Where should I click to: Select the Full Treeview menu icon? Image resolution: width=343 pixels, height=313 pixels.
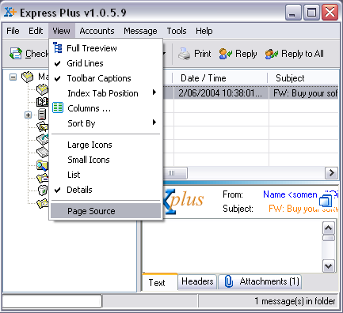58,48
